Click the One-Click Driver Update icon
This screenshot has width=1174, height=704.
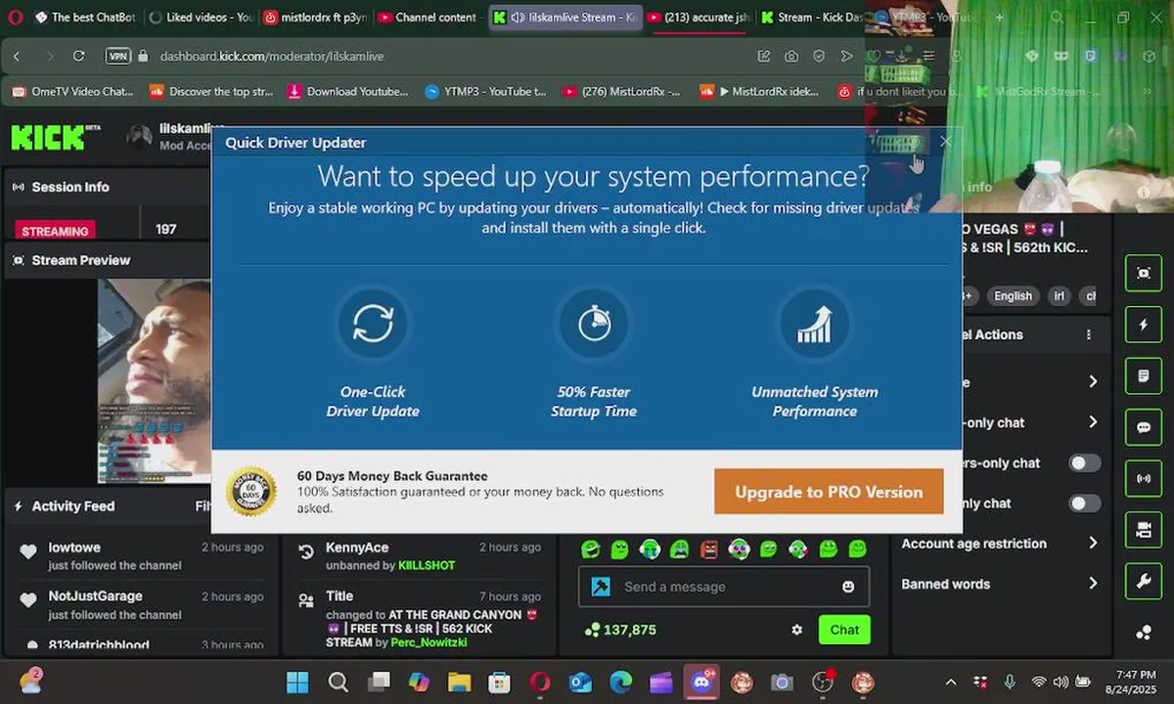tap(373, 324)
